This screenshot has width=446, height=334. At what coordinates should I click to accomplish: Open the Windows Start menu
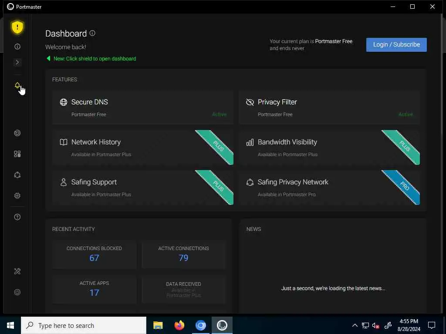click(x=10, y=325)
